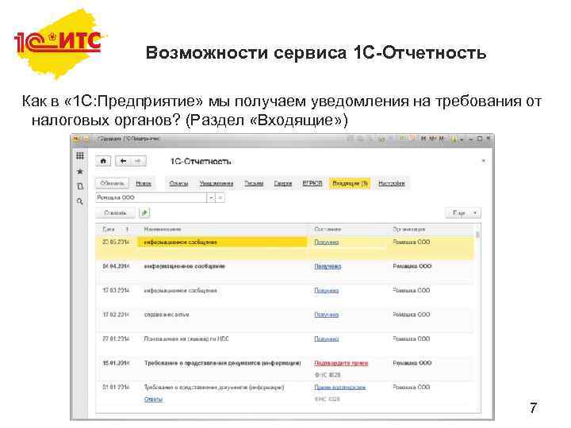The image size is (571, 428).
Task: Select the bold 04.04.2014 информационное сообщение name
Action: pos(185,266)
